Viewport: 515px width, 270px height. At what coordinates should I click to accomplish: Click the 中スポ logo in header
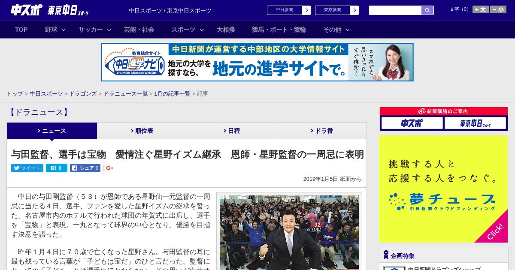(27, 10)
